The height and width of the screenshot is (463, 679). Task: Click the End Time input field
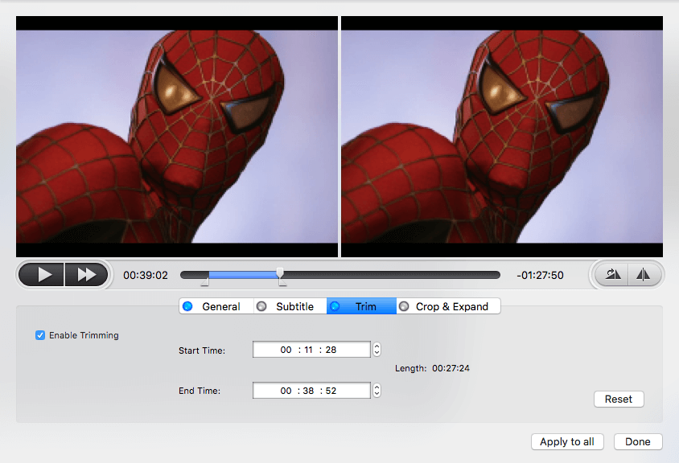(311, 391)
